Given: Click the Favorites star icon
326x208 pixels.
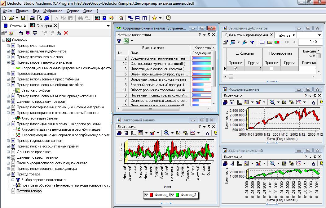Looking at the screenshot, I should point(154,18).
